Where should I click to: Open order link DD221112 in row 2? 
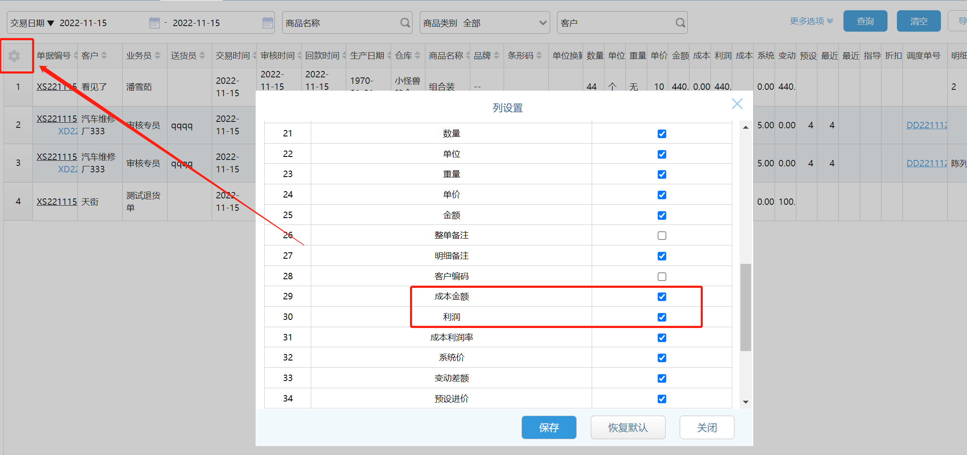click(x=926, y=125)
